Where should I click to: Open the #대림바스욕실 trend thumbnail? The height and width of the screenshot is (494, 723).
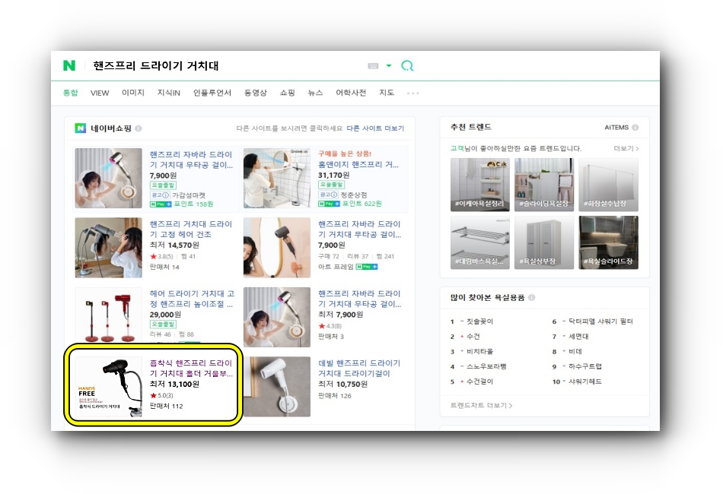coord(480,242)
